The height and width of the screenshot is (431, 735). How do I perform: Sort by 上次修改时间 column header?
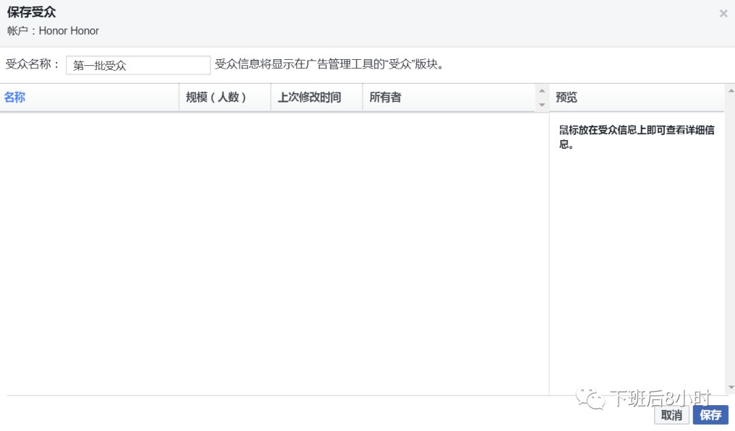click(317, 97)
